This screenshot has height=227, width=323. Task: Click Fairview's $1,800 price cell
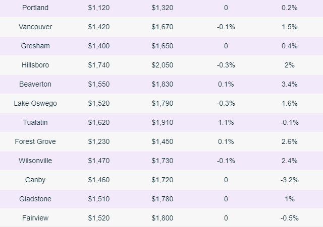click(162, 218)
